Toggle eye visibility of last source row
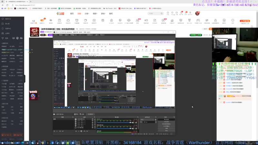Viewport: 258px width, 145px height. tap(93, 128)
